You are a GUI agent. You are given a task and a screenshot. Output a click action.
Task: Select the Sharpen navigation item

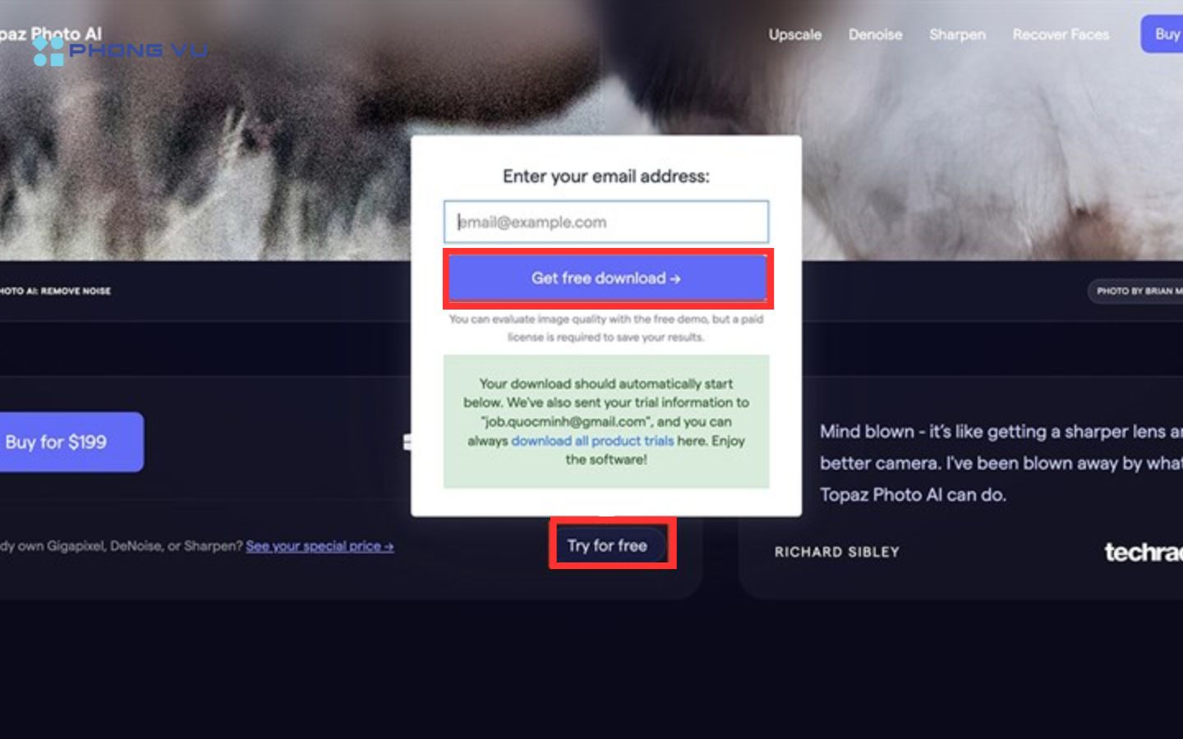click(957, 34)
